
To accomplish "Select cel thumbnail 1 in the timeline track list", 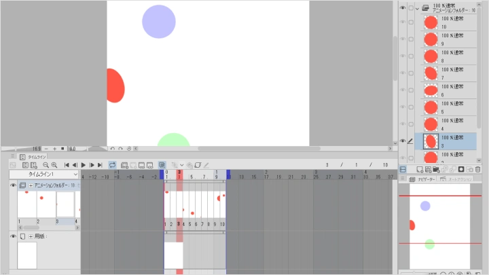I will tap(27, 204).
